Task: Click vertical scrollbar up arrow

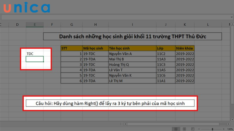Action: click(232, 24)
